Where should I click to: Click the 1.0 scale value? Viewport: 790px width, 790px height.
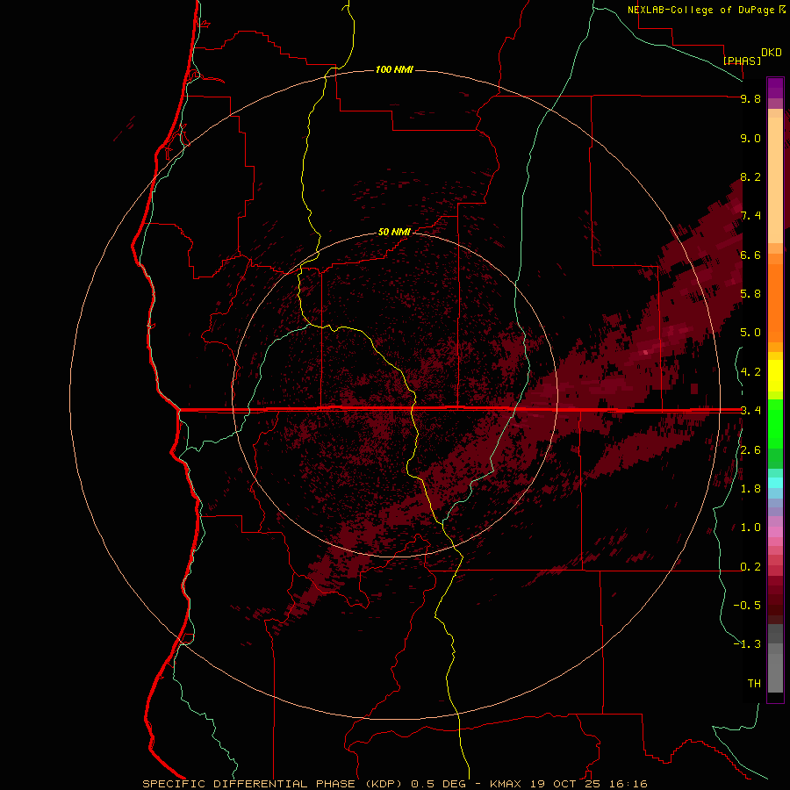(750, 528)
